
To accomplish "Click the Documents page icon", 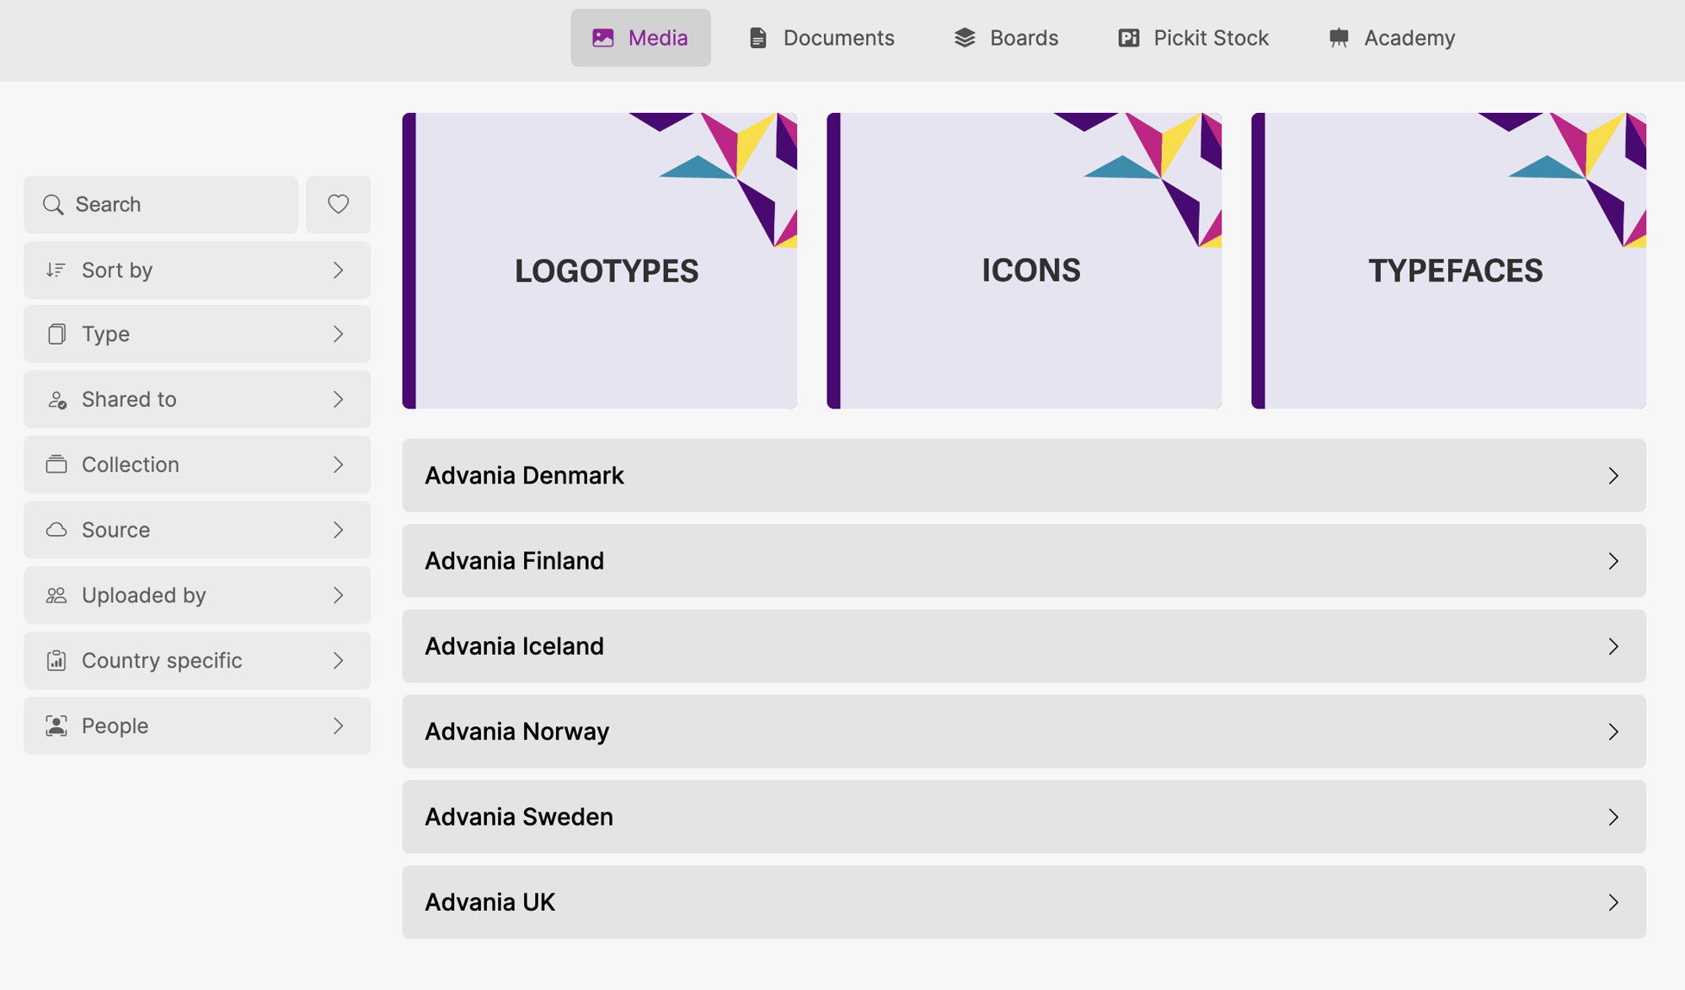I will point(758,38).
